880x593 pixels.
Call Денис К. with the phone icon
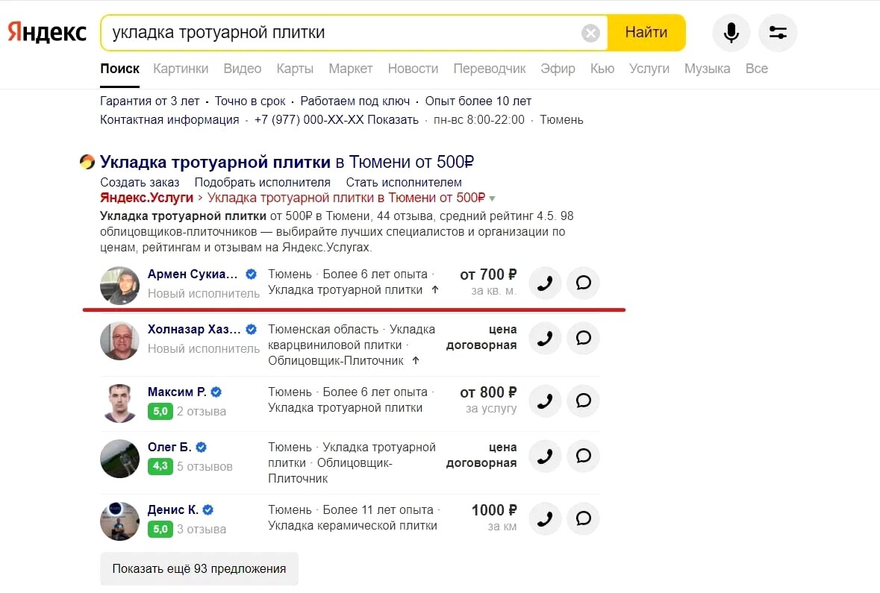pyautogui.click(x=545, y=518)
